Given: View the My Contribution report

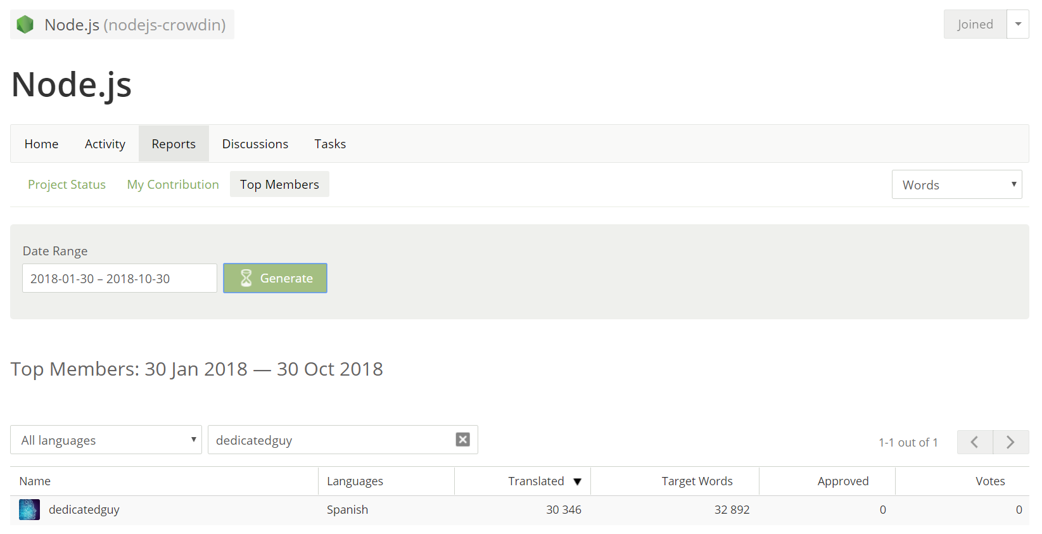Looking at the screenshot, I should coord(173,184).
